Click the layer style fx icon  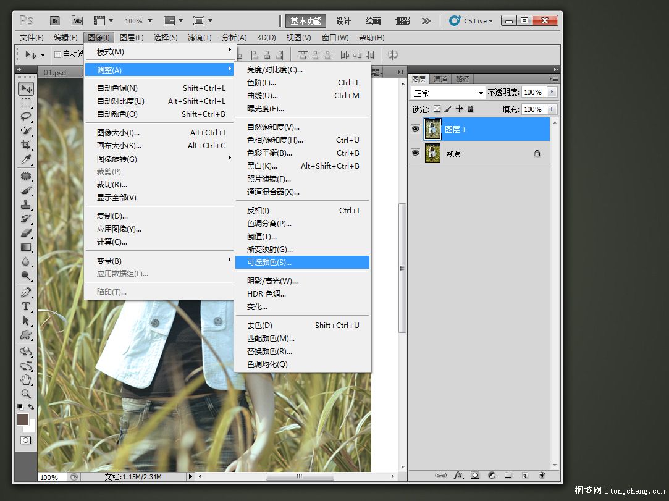pyautogui.click(x=458, y=475)
